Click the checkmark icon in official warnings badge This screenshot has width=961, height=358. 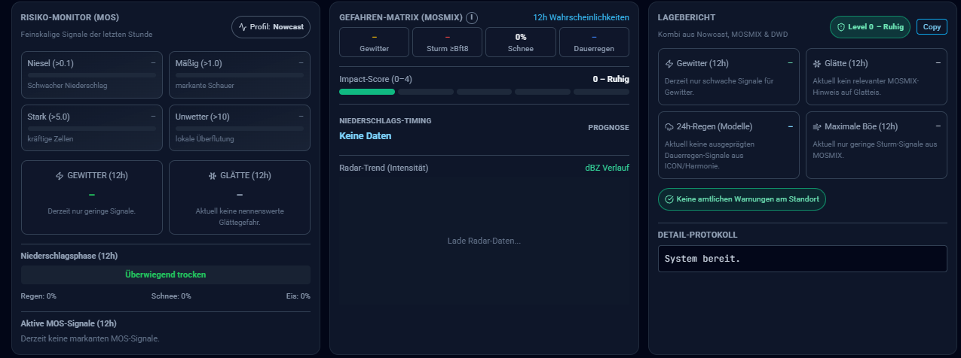click(669, 199)
